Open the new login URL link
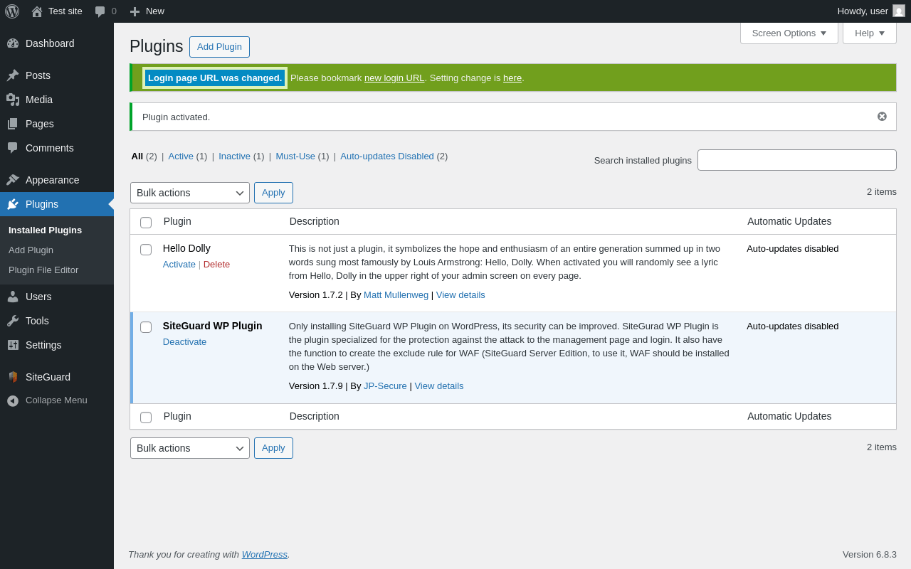911x569 pixels. pyautogui.click(x=394, y=78)
